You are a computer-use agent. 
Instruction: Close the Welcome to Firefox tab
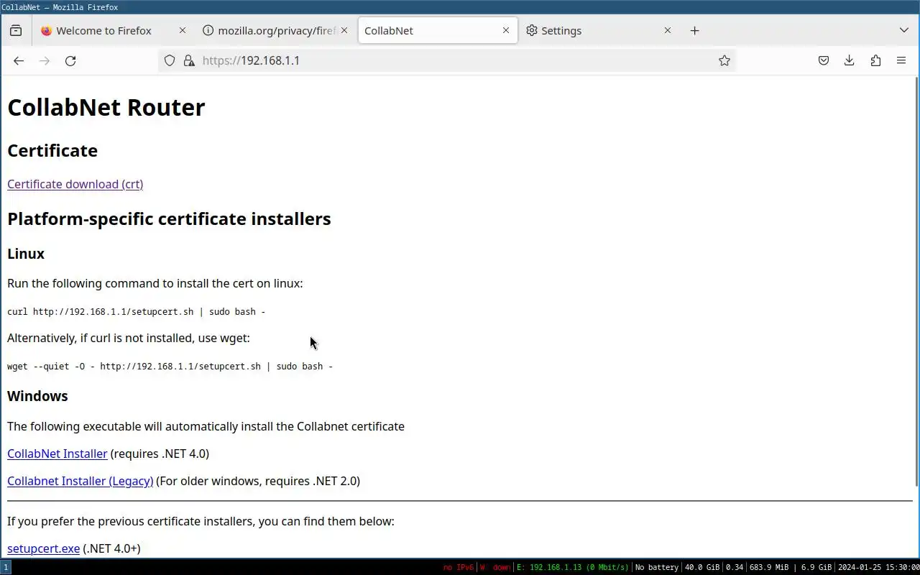coord(182,30)
